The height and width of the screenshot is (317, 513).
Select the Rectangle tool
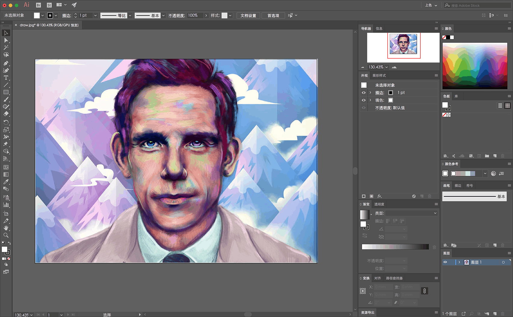(x=6, y=92)
